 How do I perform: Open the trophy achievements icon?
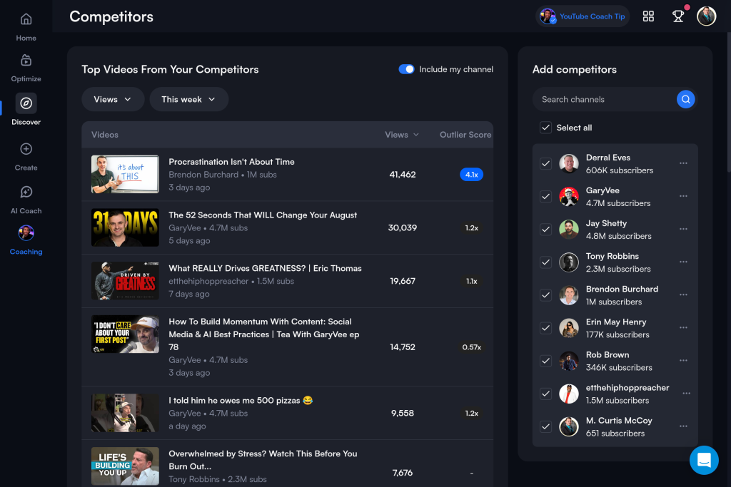[678, 16]
